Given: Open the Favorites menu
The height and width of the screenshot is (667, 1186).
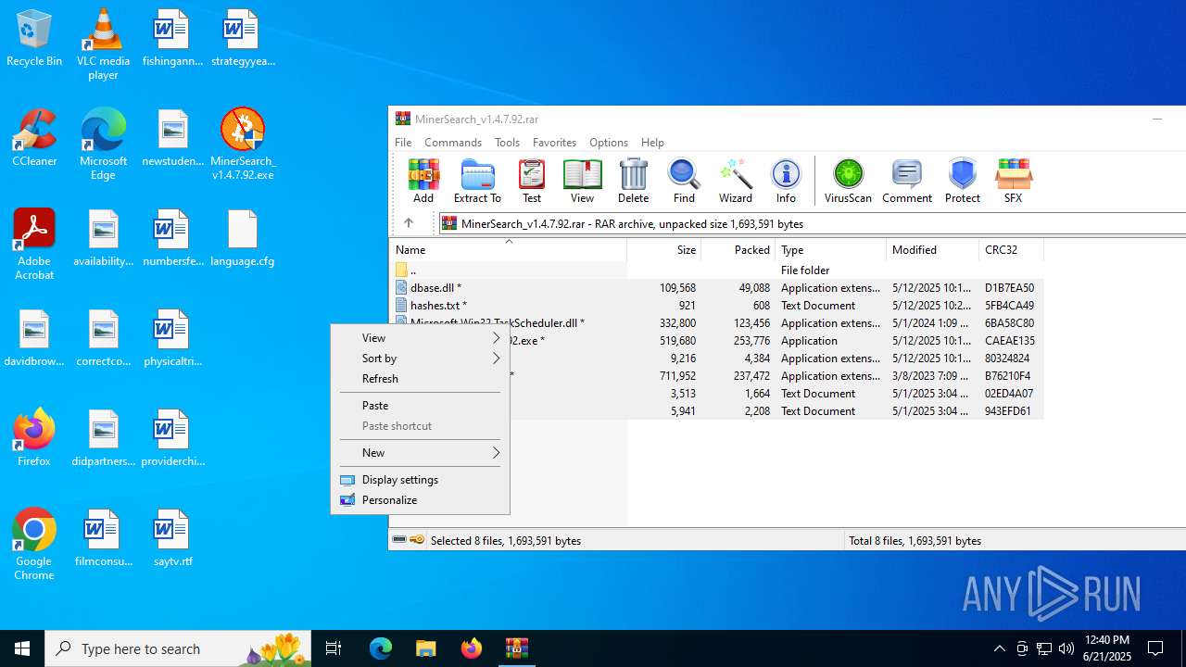Looking at the screenshot, I should [554, 143].
